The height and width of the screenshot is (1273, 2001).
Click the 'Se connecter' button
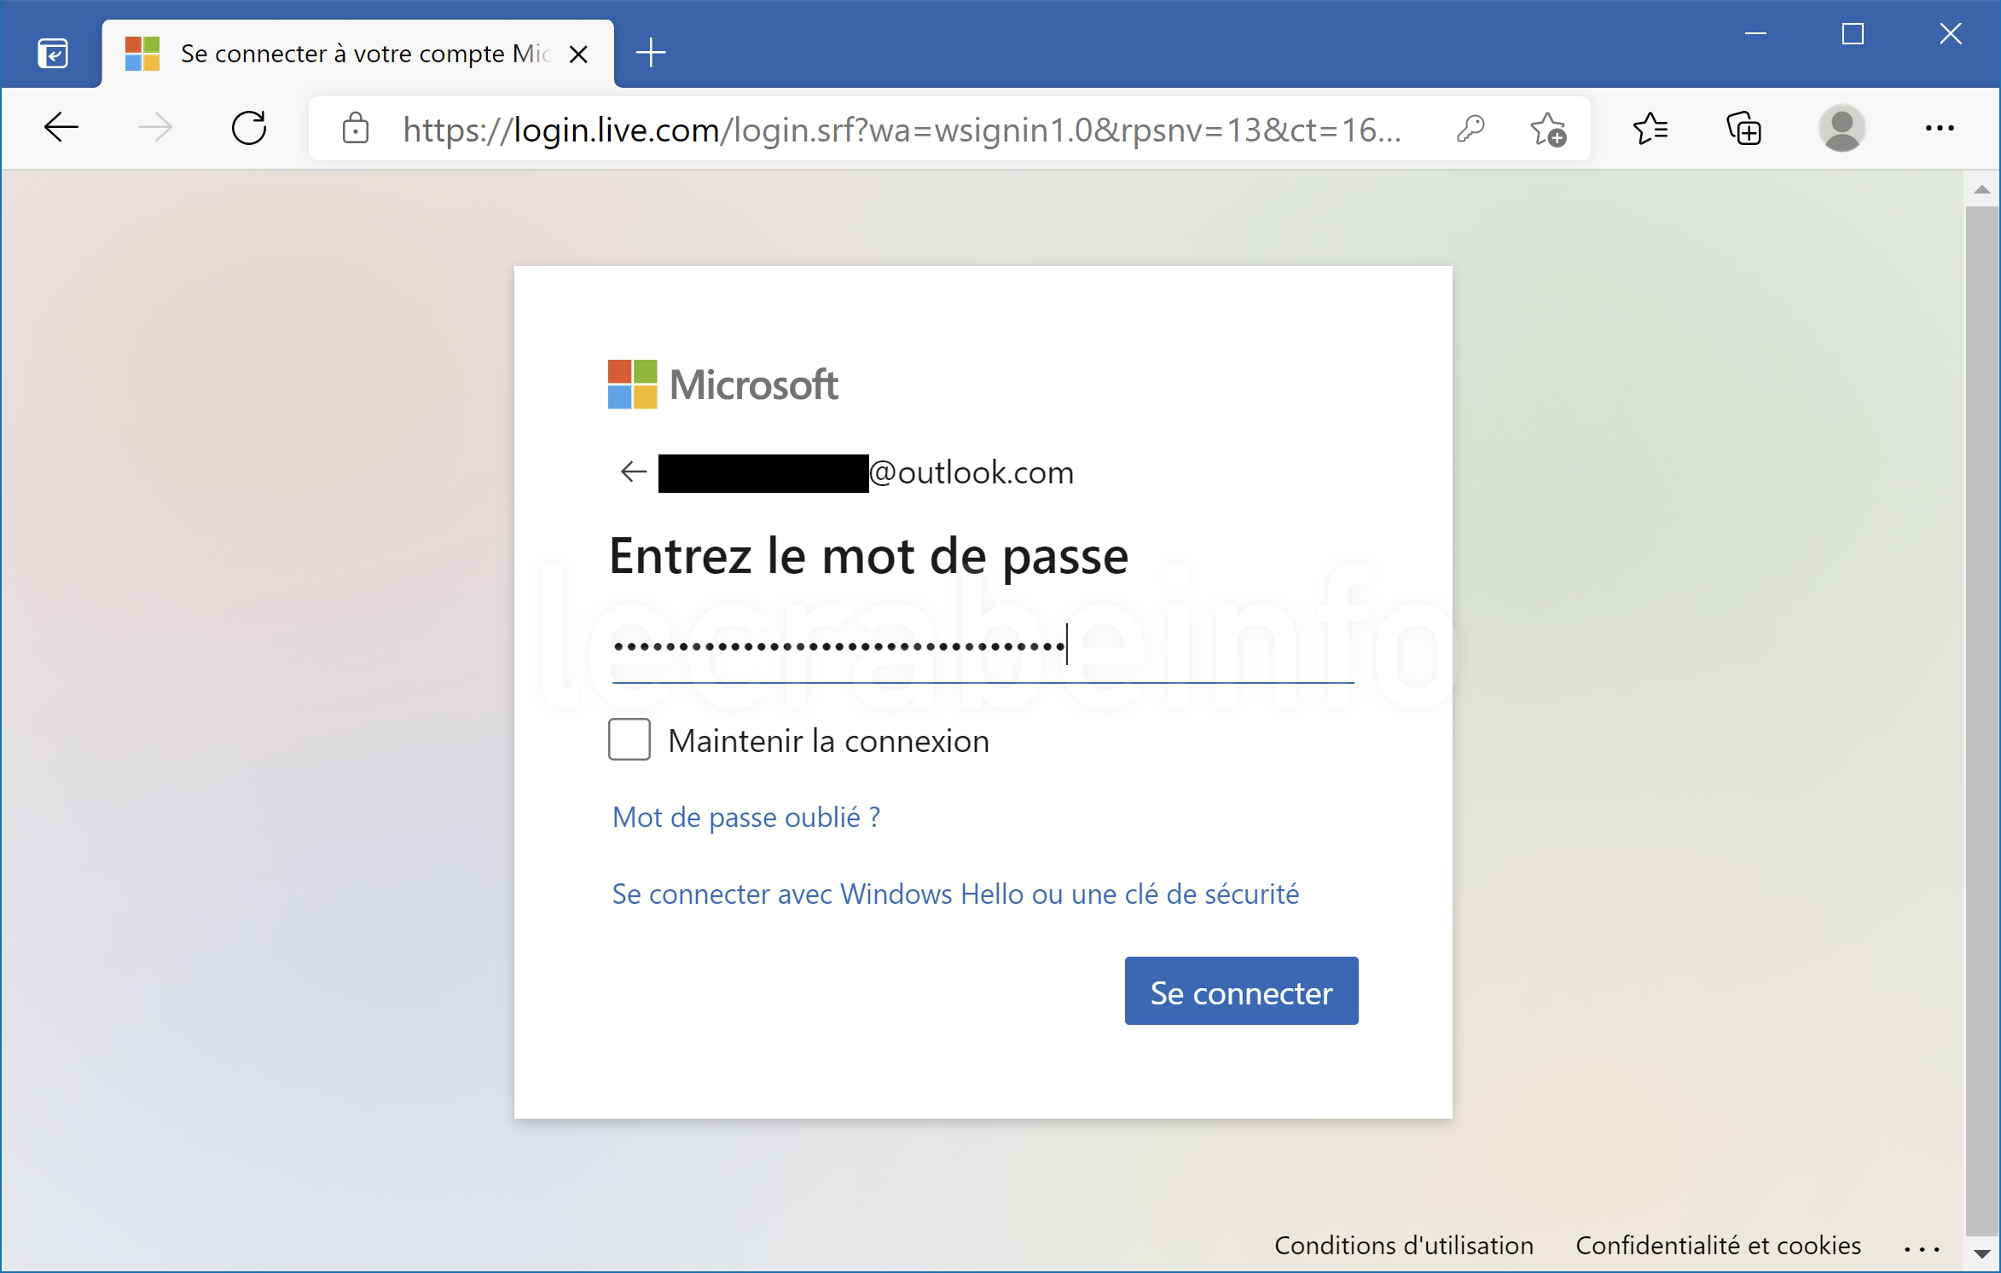(1242, 991)
